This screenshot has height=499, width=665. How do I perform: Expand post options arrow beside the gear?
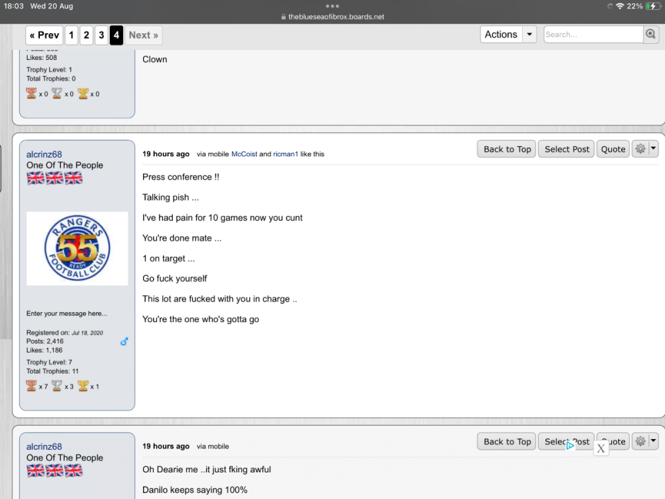pos(653,149)
